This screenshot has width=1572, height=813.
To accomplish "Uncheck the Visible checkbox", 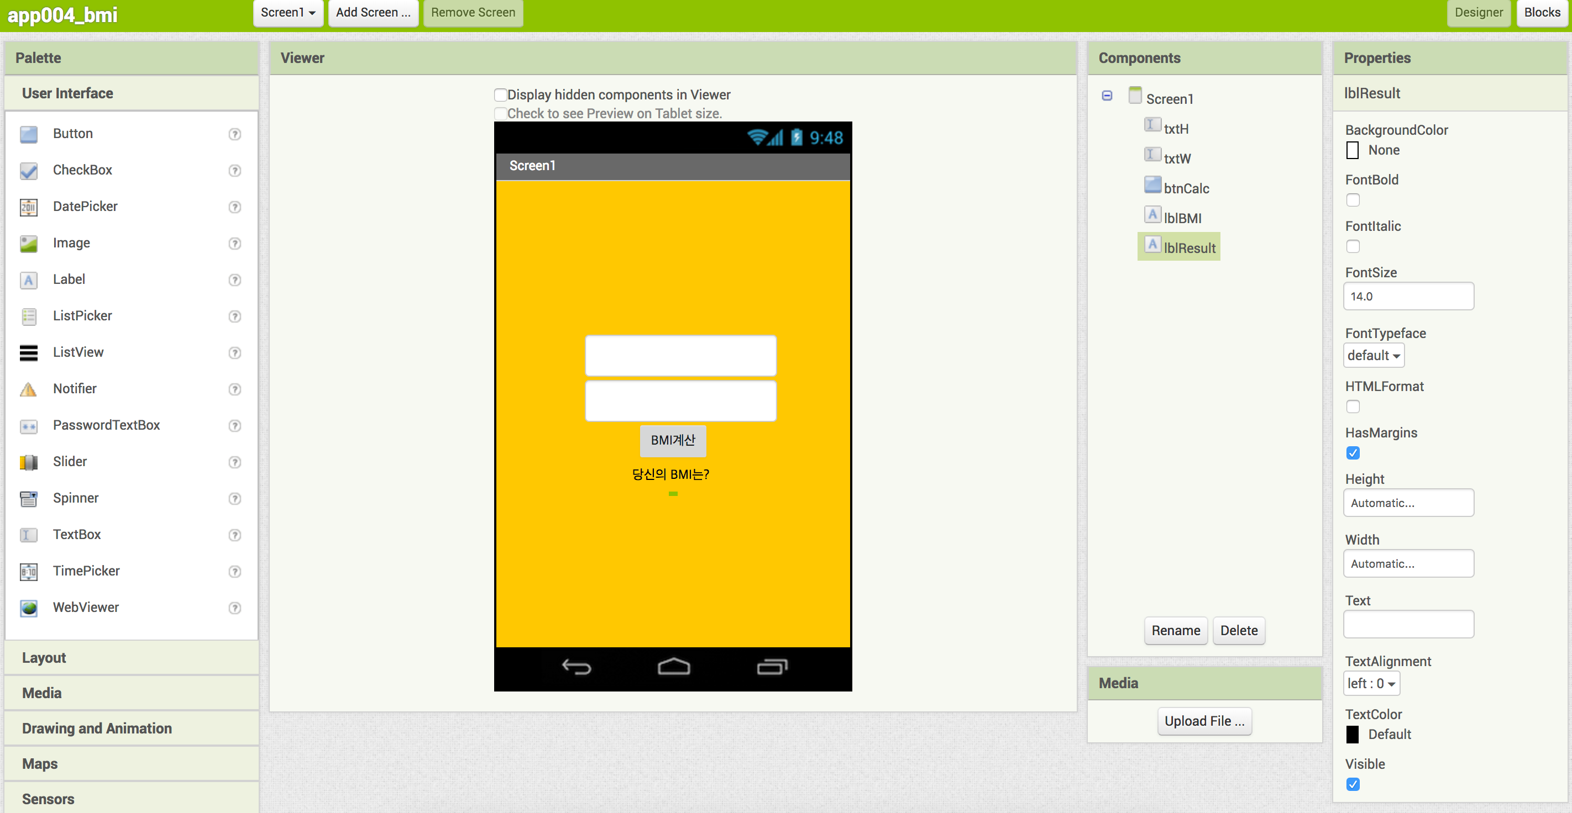I will 1353,784.
